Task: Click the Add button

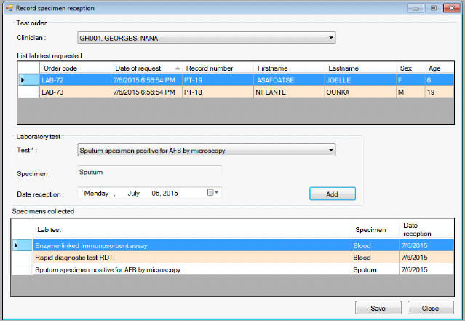Action: point(333,194)
